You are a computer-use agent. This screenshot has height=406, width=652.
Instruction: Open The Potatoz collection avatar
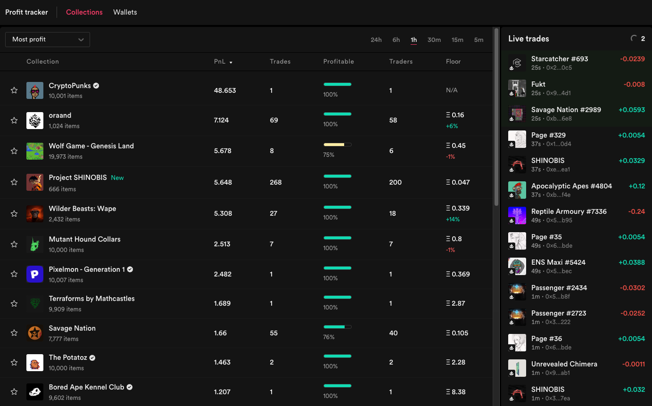pos(35,363)
